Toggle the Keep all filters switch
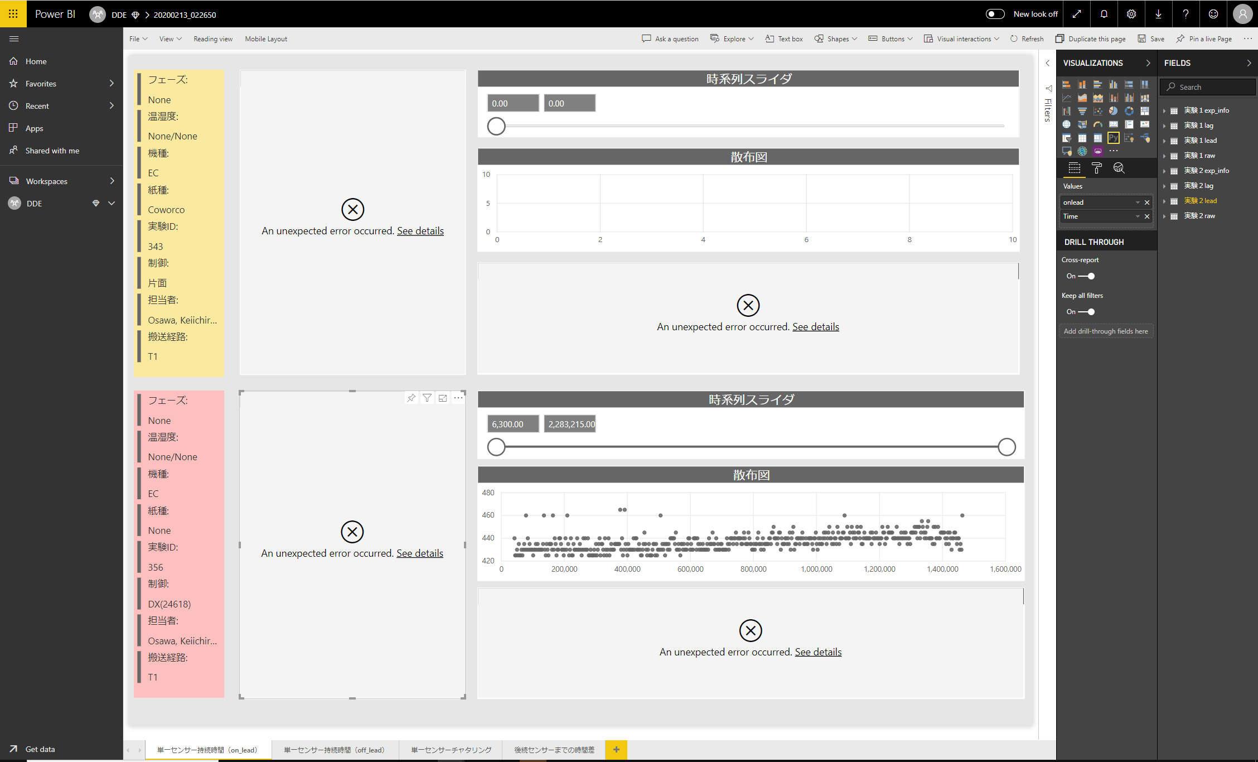Viewport: 1258px width, 762px height. pyautogui.click(x=1086, y=312)
